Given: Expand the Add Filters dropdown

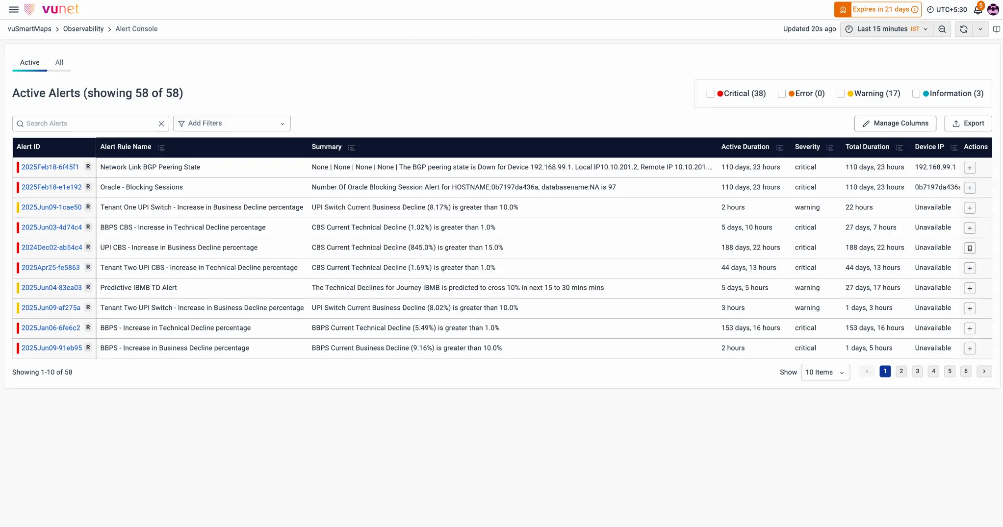Looking at the screenshot, I should 231,124.
